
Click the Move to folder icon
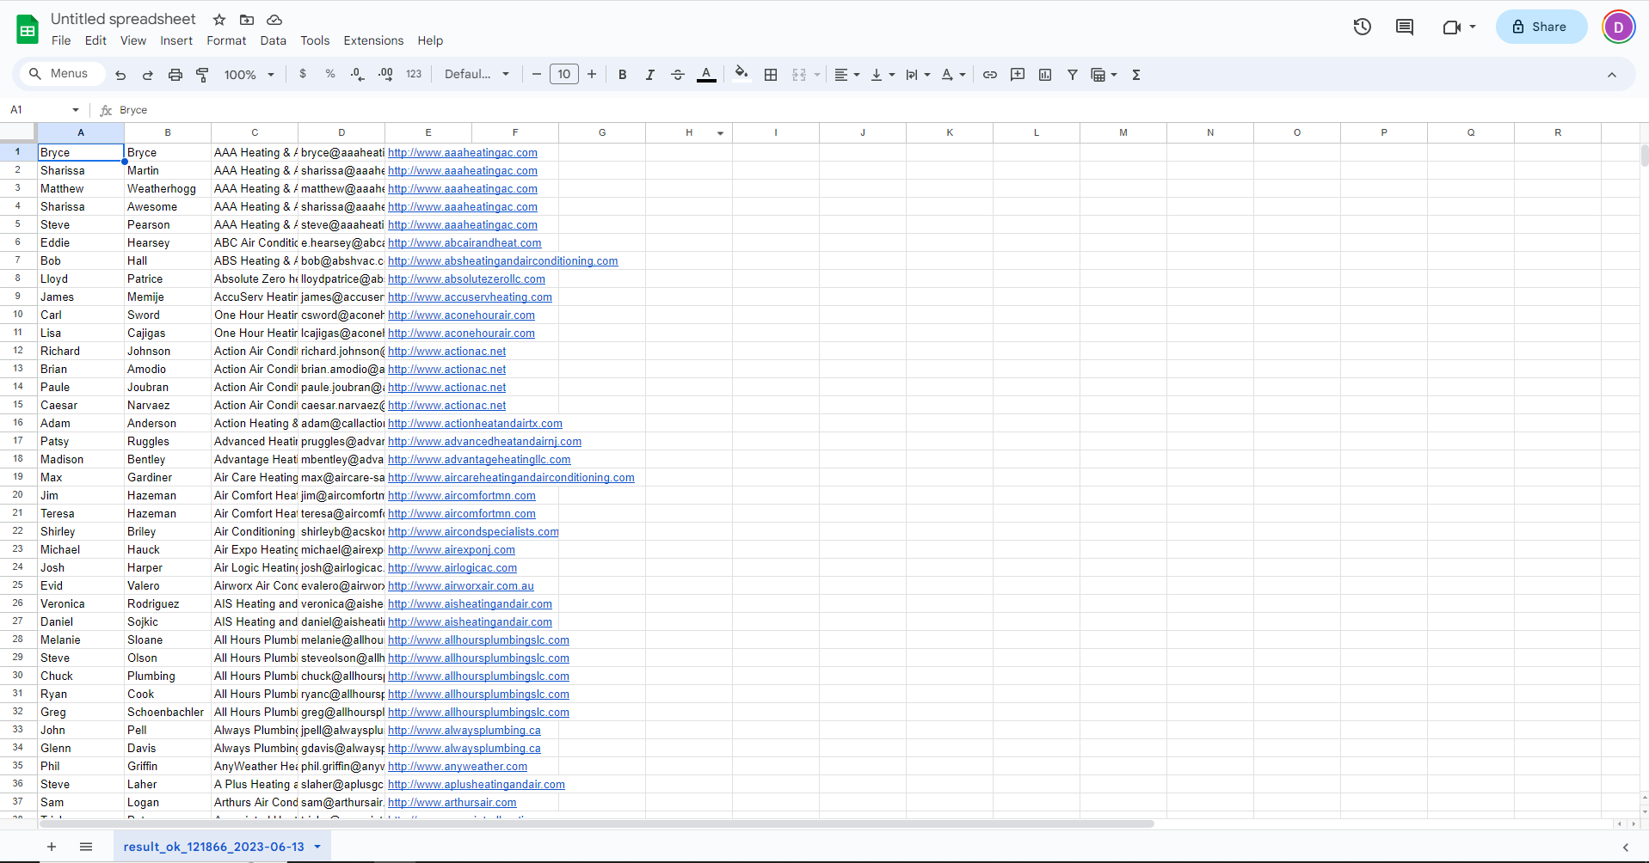point(247,19)
